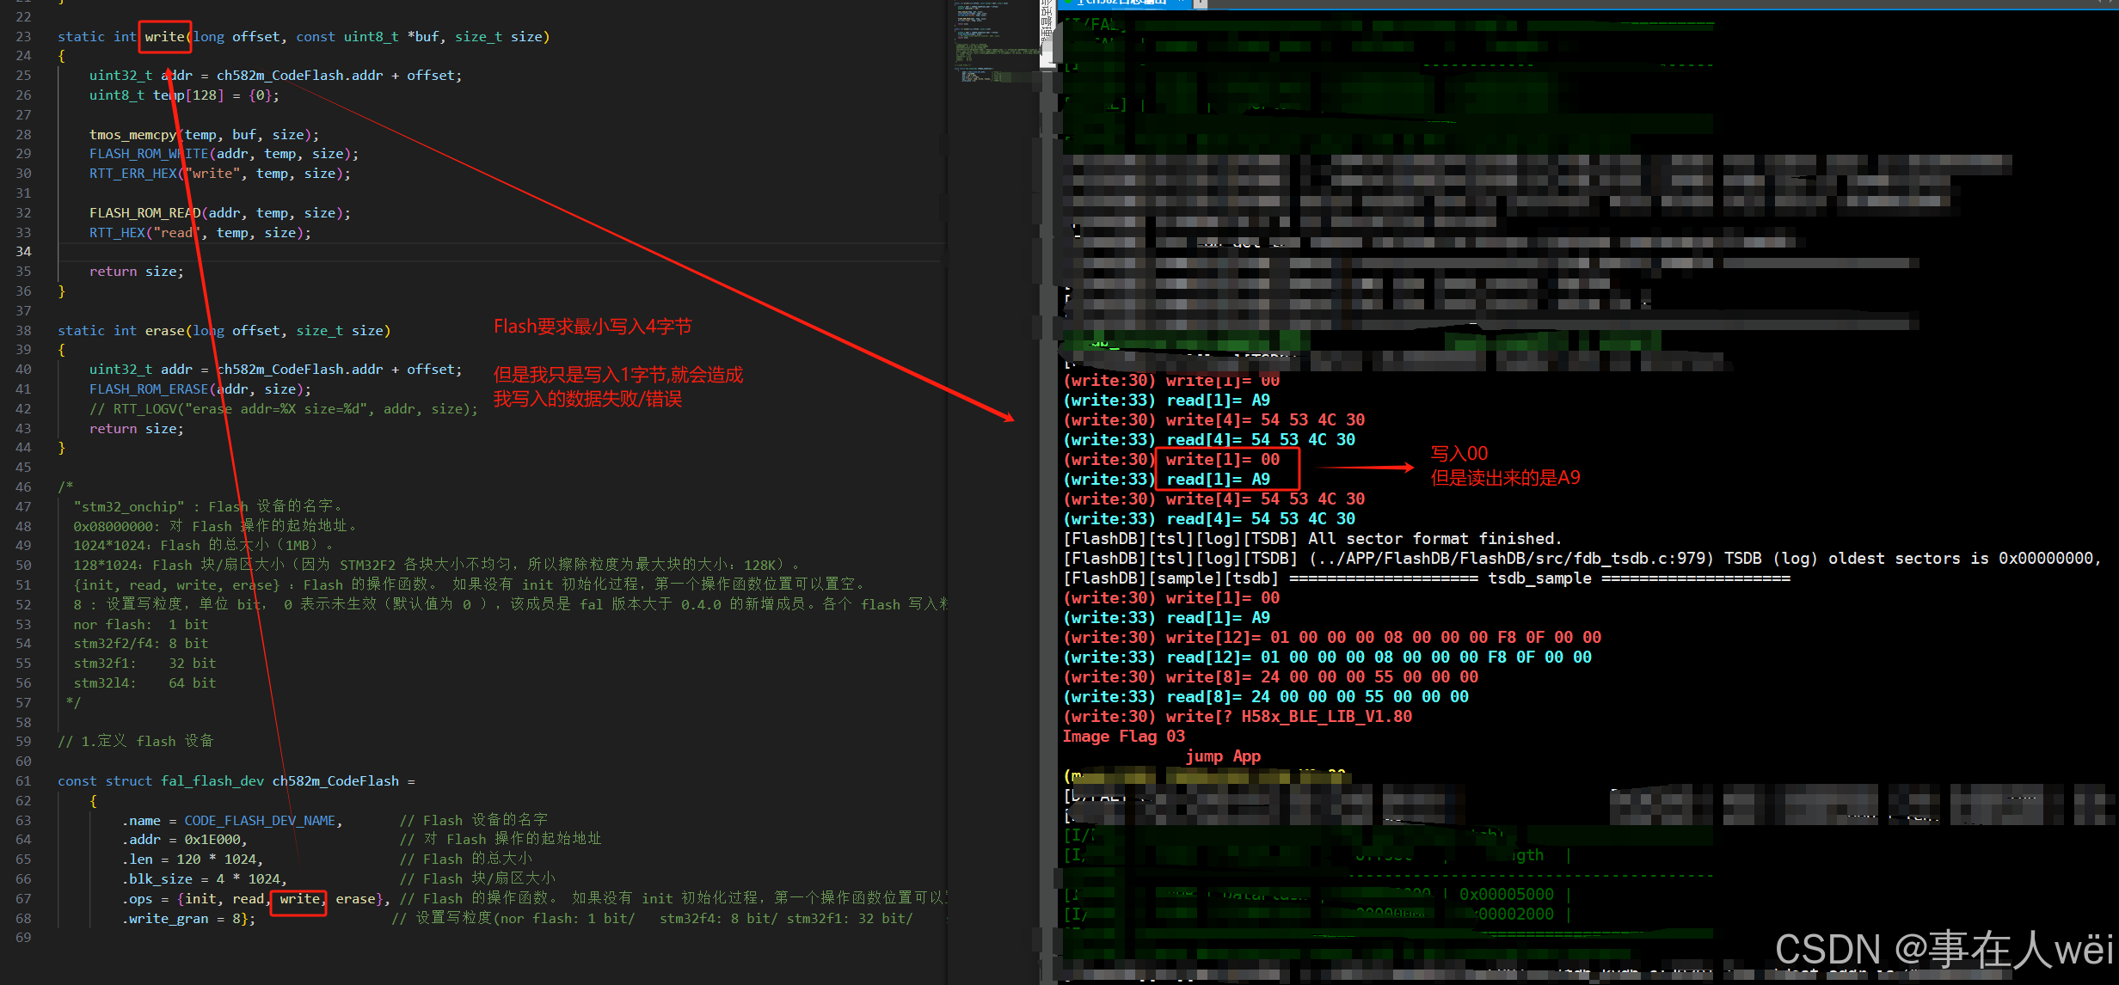2119x985 pixels.
Task: Click the green connection status dot on tab
Action: coord(1068,2)
